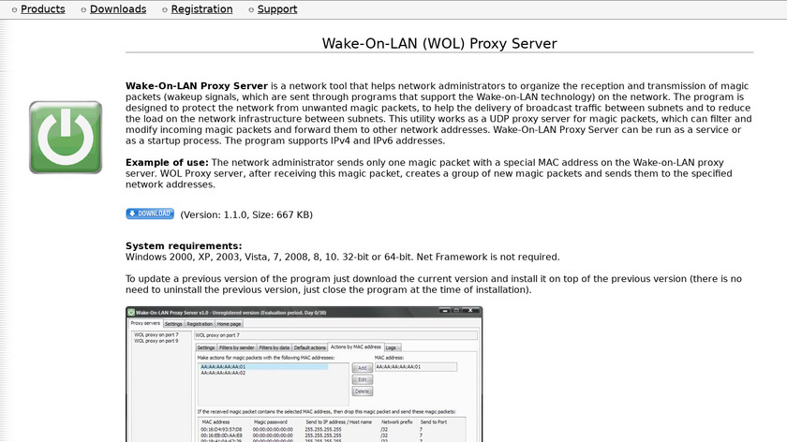Select Proxy servers tab in screenshot

[x=145, y=324]
